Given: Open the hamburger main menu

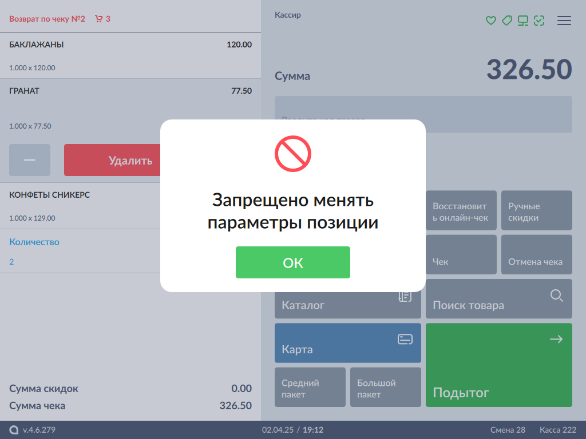Looking at the screenshot, I should [x=564, y=21].
